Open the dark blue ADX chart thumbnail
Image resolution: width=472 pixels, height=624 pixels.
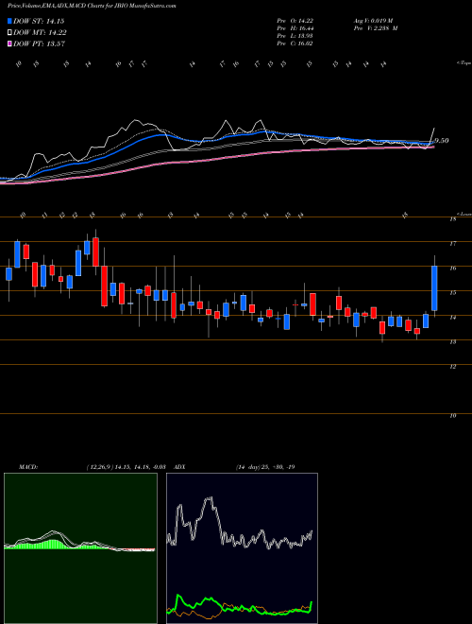242,548
